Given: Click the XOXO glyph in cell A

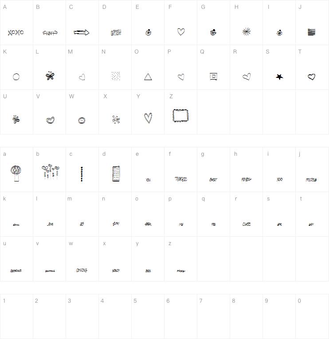Looking at the screenshot, I should [x=16, y=33].
